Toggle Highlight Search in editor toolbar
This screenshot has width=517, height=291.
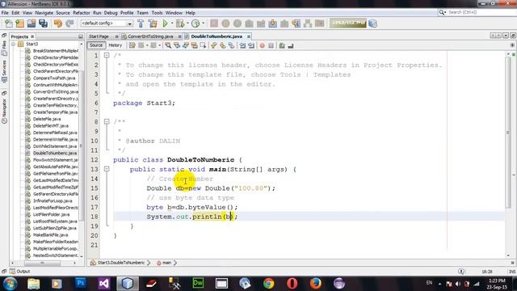coord(194,45)
